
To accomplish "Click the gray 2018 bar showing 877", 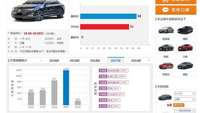I will tap(54, 93).
